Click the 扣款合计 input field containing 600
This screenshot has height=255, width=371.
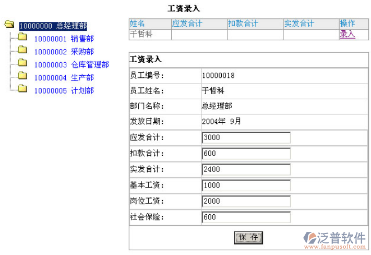click(x=246, y=154)
